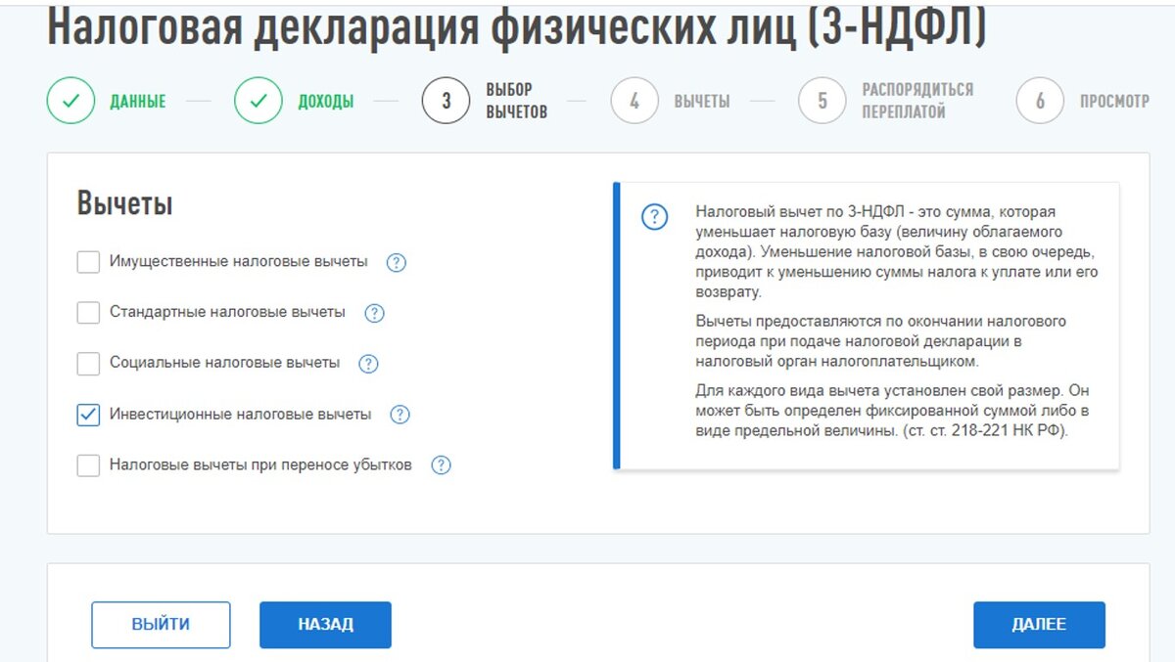Uncheck Инвестиционные налоговые вычеты checkbox
The width and height of the screenshot is (1175, 662).
[x=88, y=415]
